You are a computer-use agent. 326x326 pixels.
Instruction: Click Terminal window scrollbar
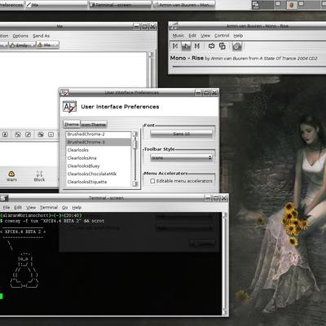click(x=224, y=263)
